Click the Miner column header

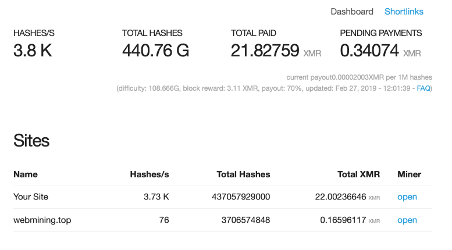(x=410, y=174)
